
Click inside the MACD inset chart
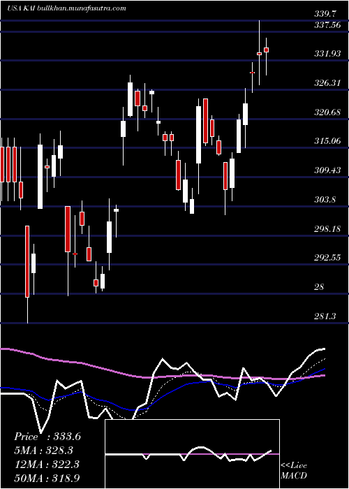(192, 454)
